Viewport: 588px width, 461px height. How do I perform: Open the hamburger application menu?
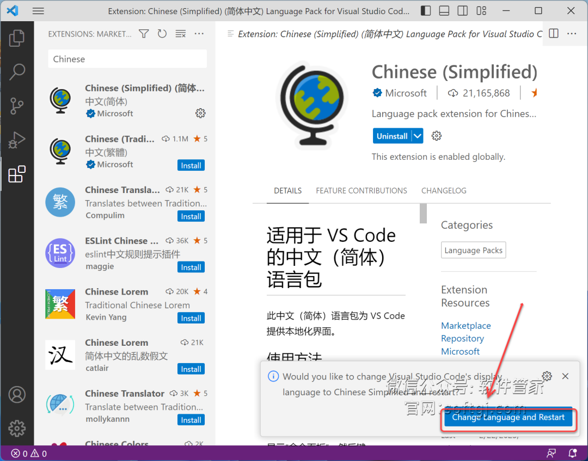point(38,11)
